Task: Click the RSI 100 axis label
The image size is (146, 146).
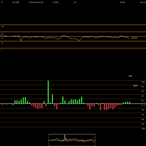Action: [x=2, y=27]
